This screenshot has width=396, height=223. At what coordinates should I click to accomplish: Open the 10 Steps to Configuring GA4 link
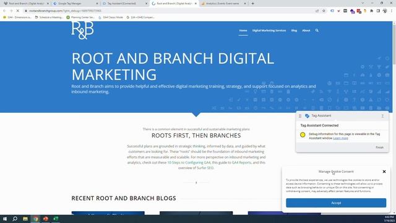[189, 162]
